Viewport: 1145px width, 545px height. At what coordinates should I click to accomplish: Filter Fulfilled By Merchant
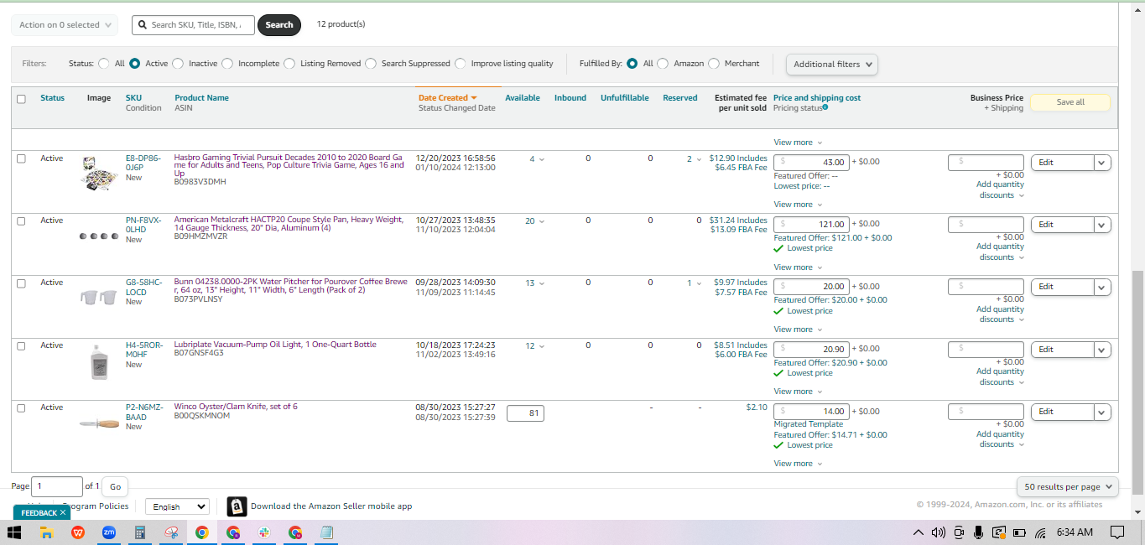pos(714,63)
